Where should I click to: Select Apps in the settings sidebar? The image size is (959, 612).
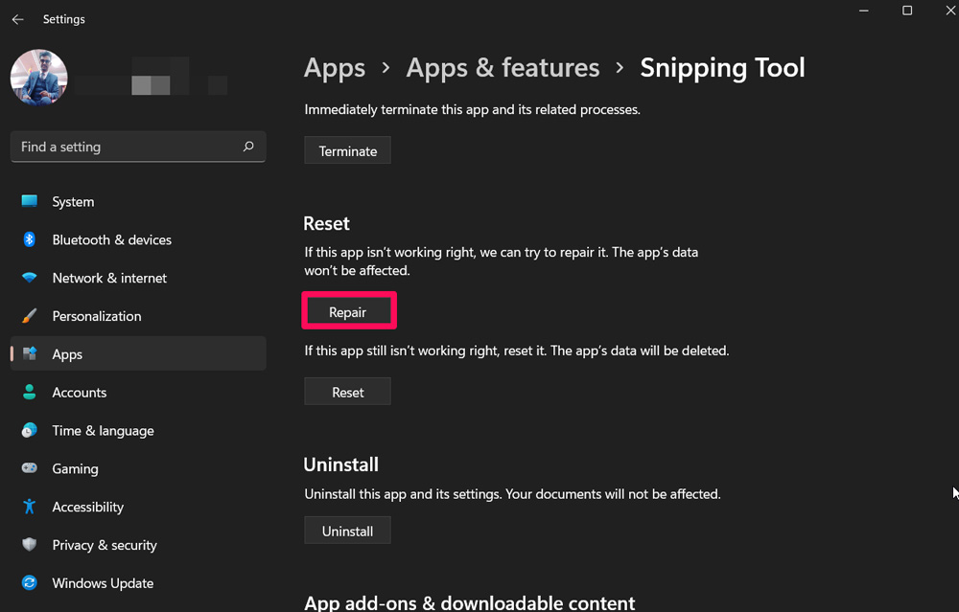[67, 354]
